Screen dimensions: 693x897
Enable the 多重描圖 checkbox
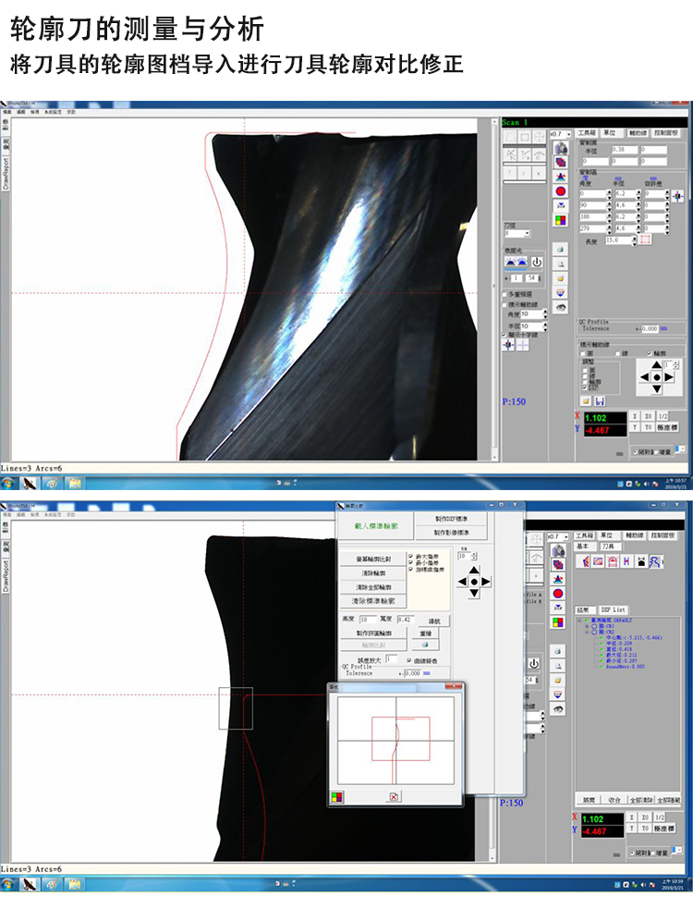505,294
